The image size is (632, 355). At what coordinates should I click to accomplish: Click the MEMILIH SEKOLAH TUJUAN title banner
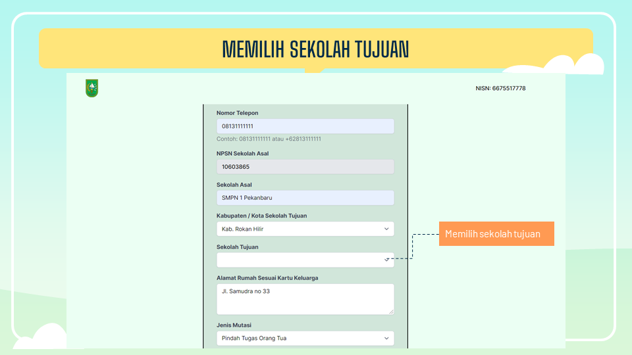tap(316, 49)
